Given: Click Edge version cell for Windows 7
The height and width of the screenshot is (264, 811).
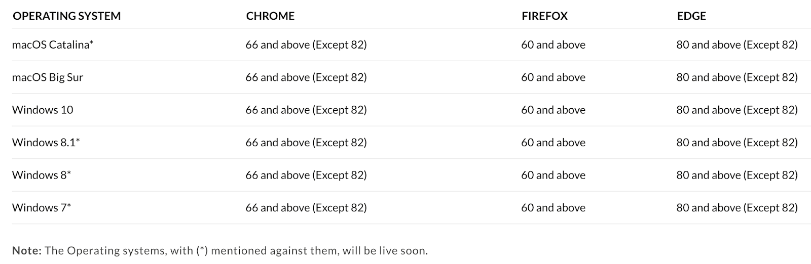Looking at the screenshot, I should click(x=736, y=207).
